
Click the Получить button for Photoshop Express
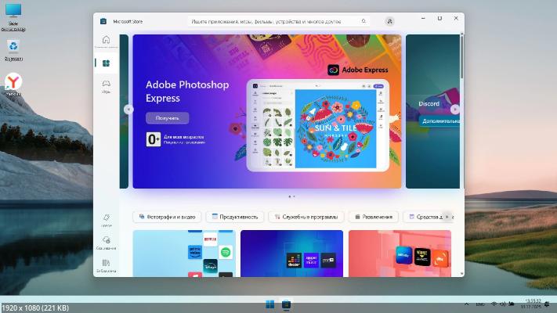(x=167, y=118)
